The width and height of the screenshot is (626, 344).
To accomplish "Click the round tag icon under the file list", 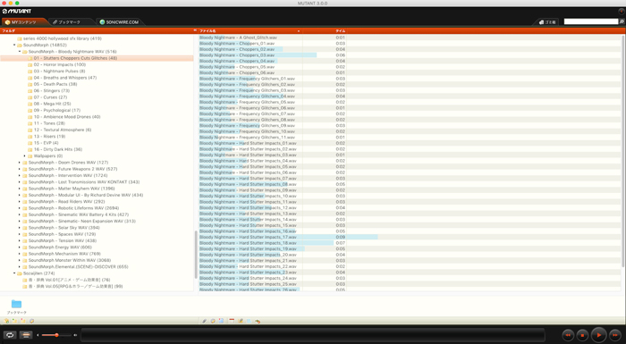I will pos(213,321).
